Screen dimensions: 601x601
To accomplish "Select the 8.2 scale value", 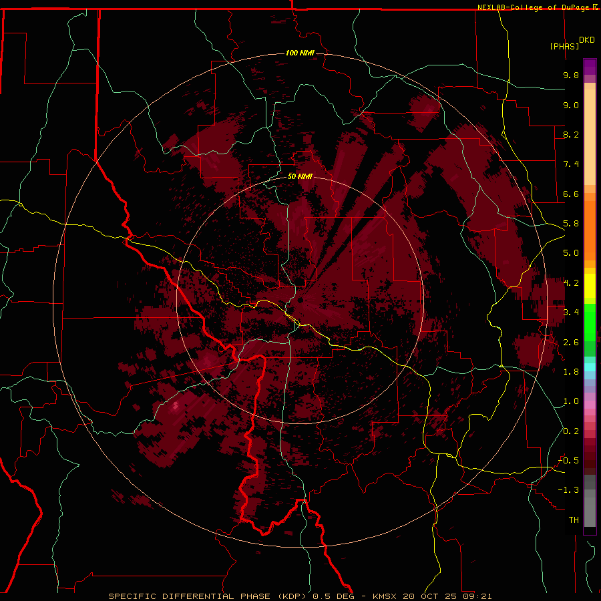I will (571, 134).
